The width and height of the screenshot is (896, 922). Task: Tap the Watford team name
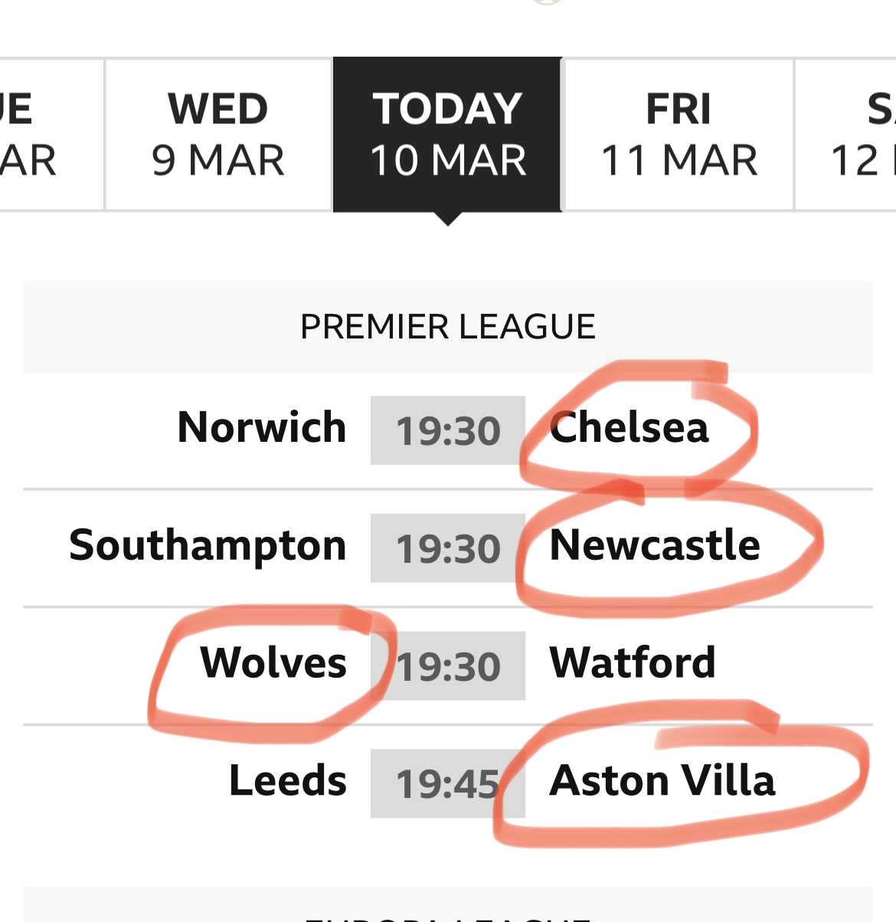(x=633, y=662)
